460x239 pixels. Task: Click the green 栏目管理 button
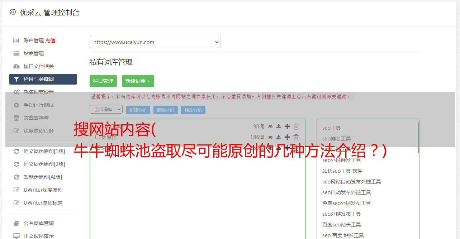[103, 81]
